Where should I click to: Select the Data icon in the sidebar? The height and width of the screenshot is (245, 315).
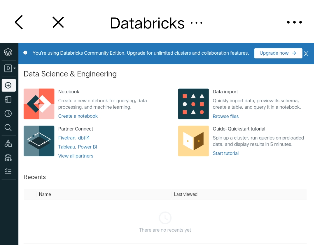[x=9, y=143]
